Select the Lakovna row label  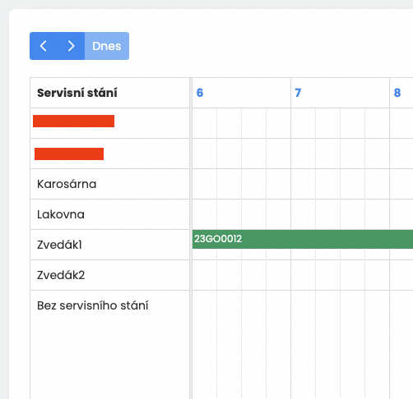click(61, 214)
